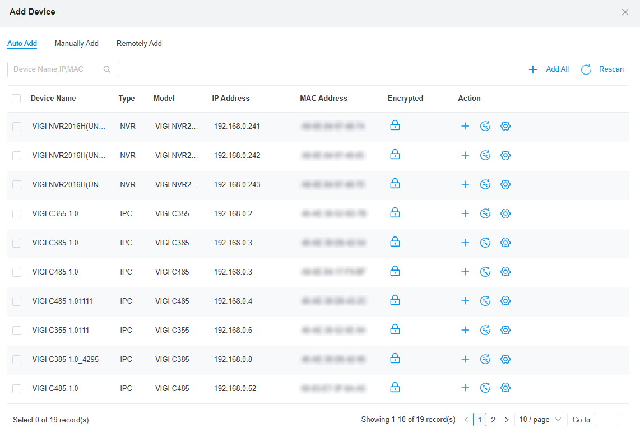Image resolution: width=640 pixels, height=437 pixels.
Task: Click the search magnifier icon
Action: pos(106,69)
